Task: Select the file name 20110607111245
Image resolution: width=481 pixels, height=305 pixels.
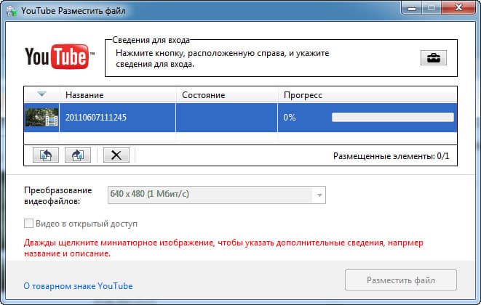Action: [96, 118]
